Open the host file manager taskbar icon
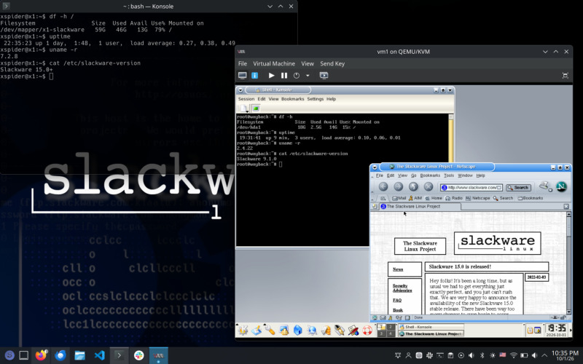This screenshot has height=364, width=583. [x=80, y=355]
